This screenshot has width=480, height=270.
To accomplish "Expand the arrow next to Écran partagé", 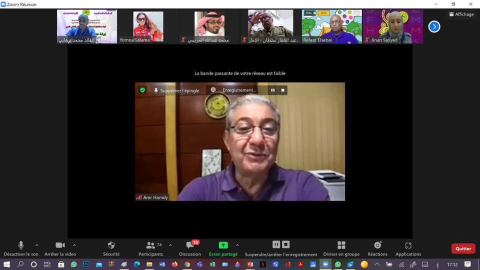I will 237,245.
